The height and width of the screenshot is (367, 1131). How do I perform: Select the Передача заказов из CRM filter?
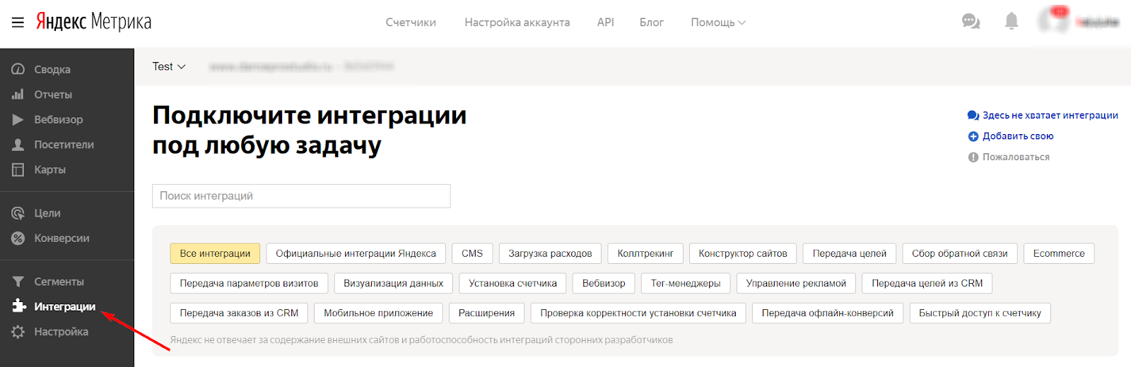tap(239, 313)
